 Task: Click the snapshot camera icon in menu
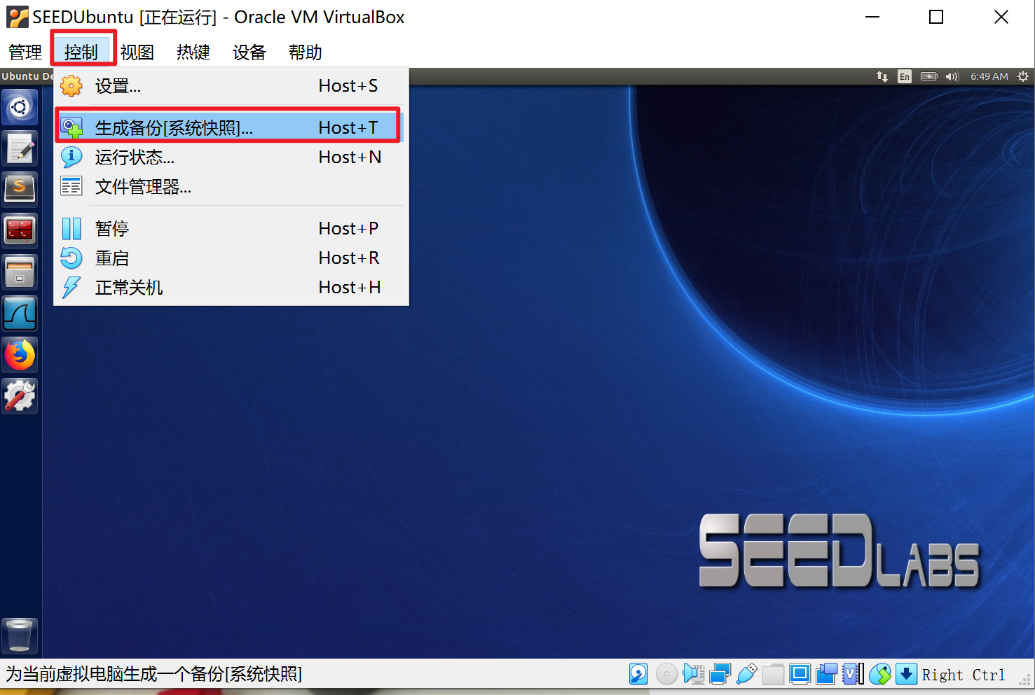point(71,127)
